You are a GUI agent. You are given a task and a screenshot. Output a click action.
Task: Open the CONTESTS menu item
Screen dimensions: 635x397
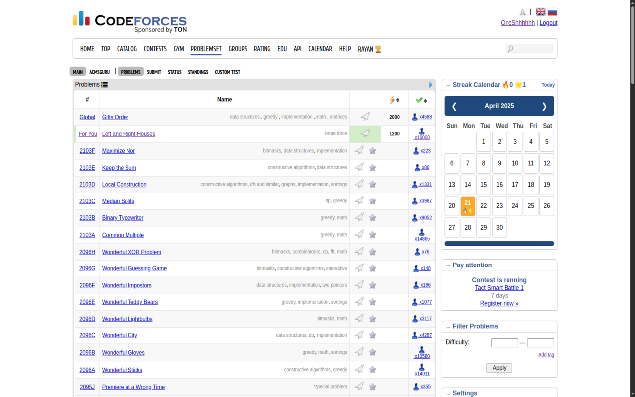[x=155, y=49]
